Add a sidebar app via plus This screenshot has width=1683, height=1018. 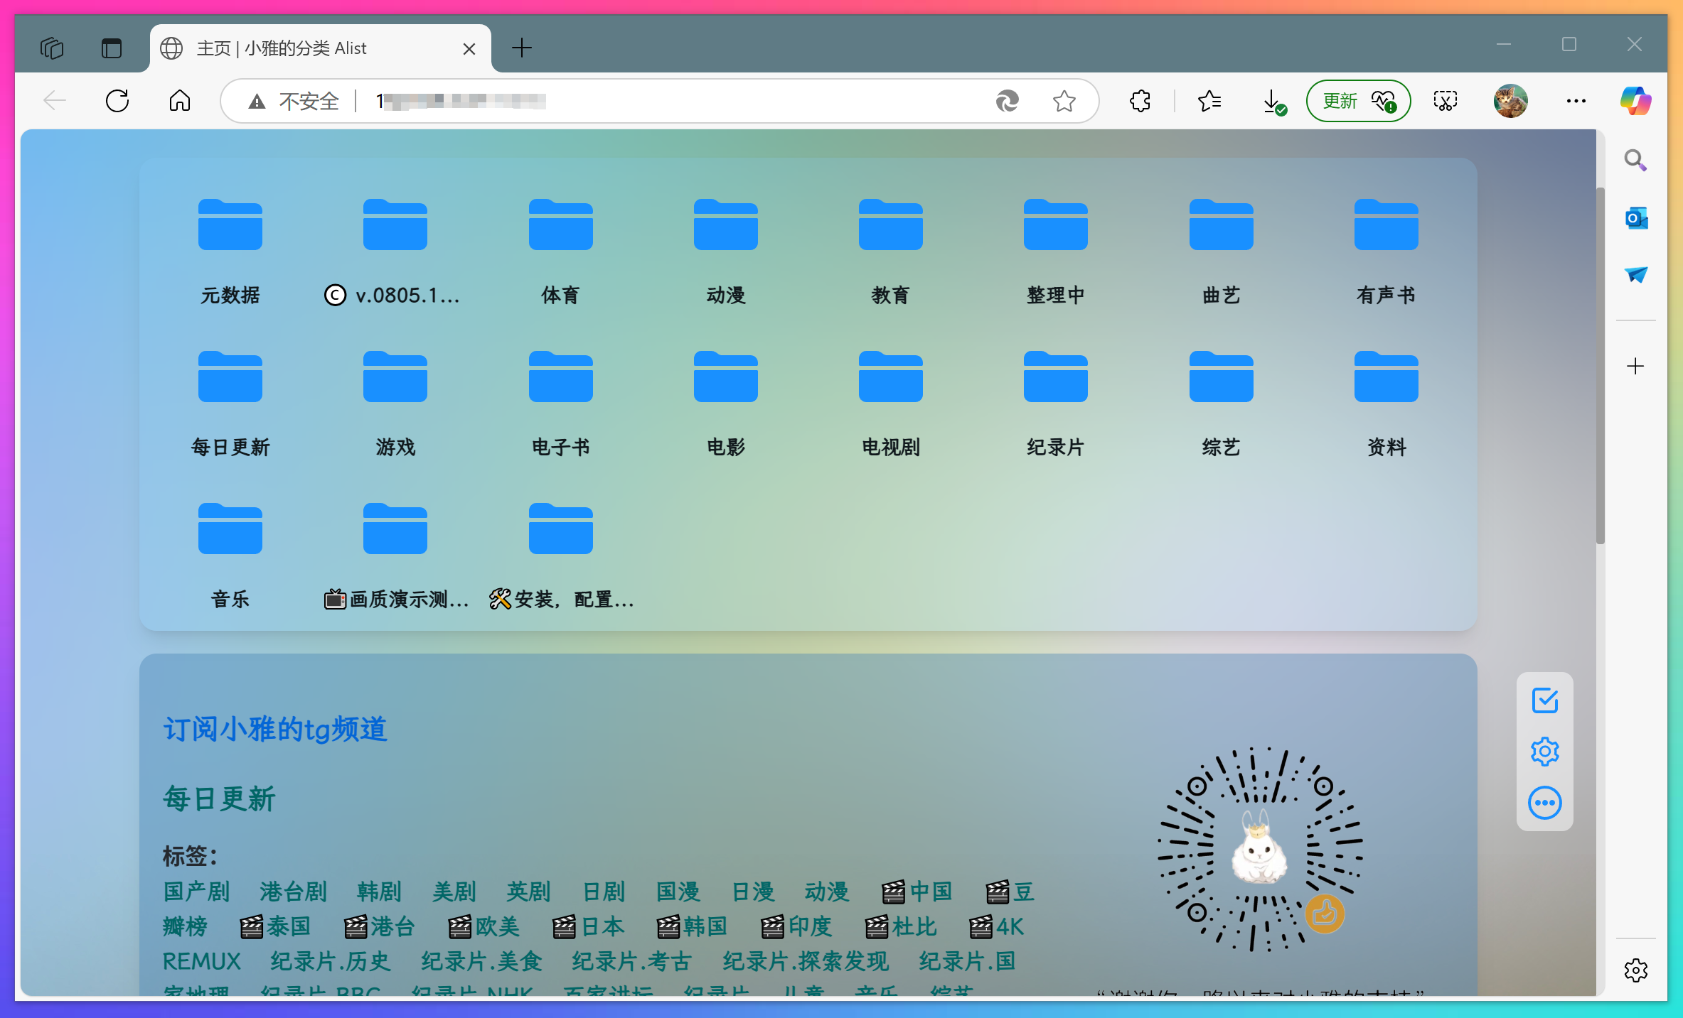tap(1635, 367)
